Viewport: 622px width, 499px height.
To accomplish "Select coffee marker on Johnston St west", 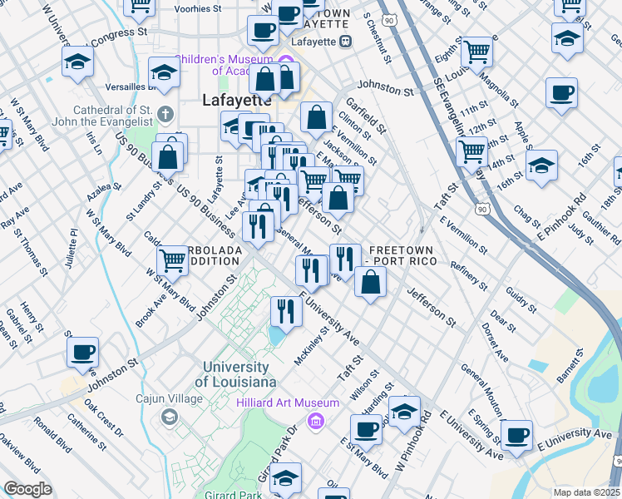I will 83,353.
